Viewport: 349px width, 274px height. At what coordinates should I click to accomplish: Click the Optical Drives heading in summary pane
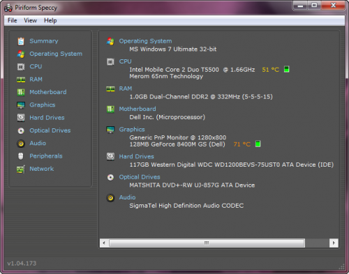[x=140, y=177]
